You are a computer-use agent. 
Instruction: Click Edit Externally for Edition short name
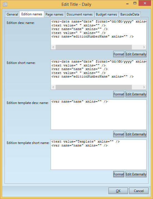136,94
